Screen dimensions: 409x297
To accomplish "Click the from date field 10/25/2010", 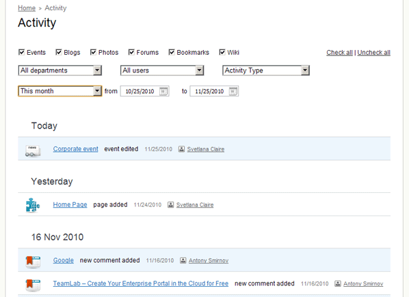I will (x=145, y=91).
